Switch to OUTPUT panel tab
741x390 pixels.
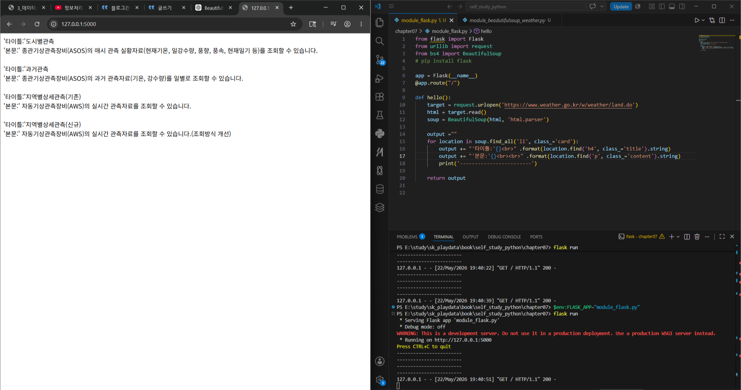[x=470, y=237]
